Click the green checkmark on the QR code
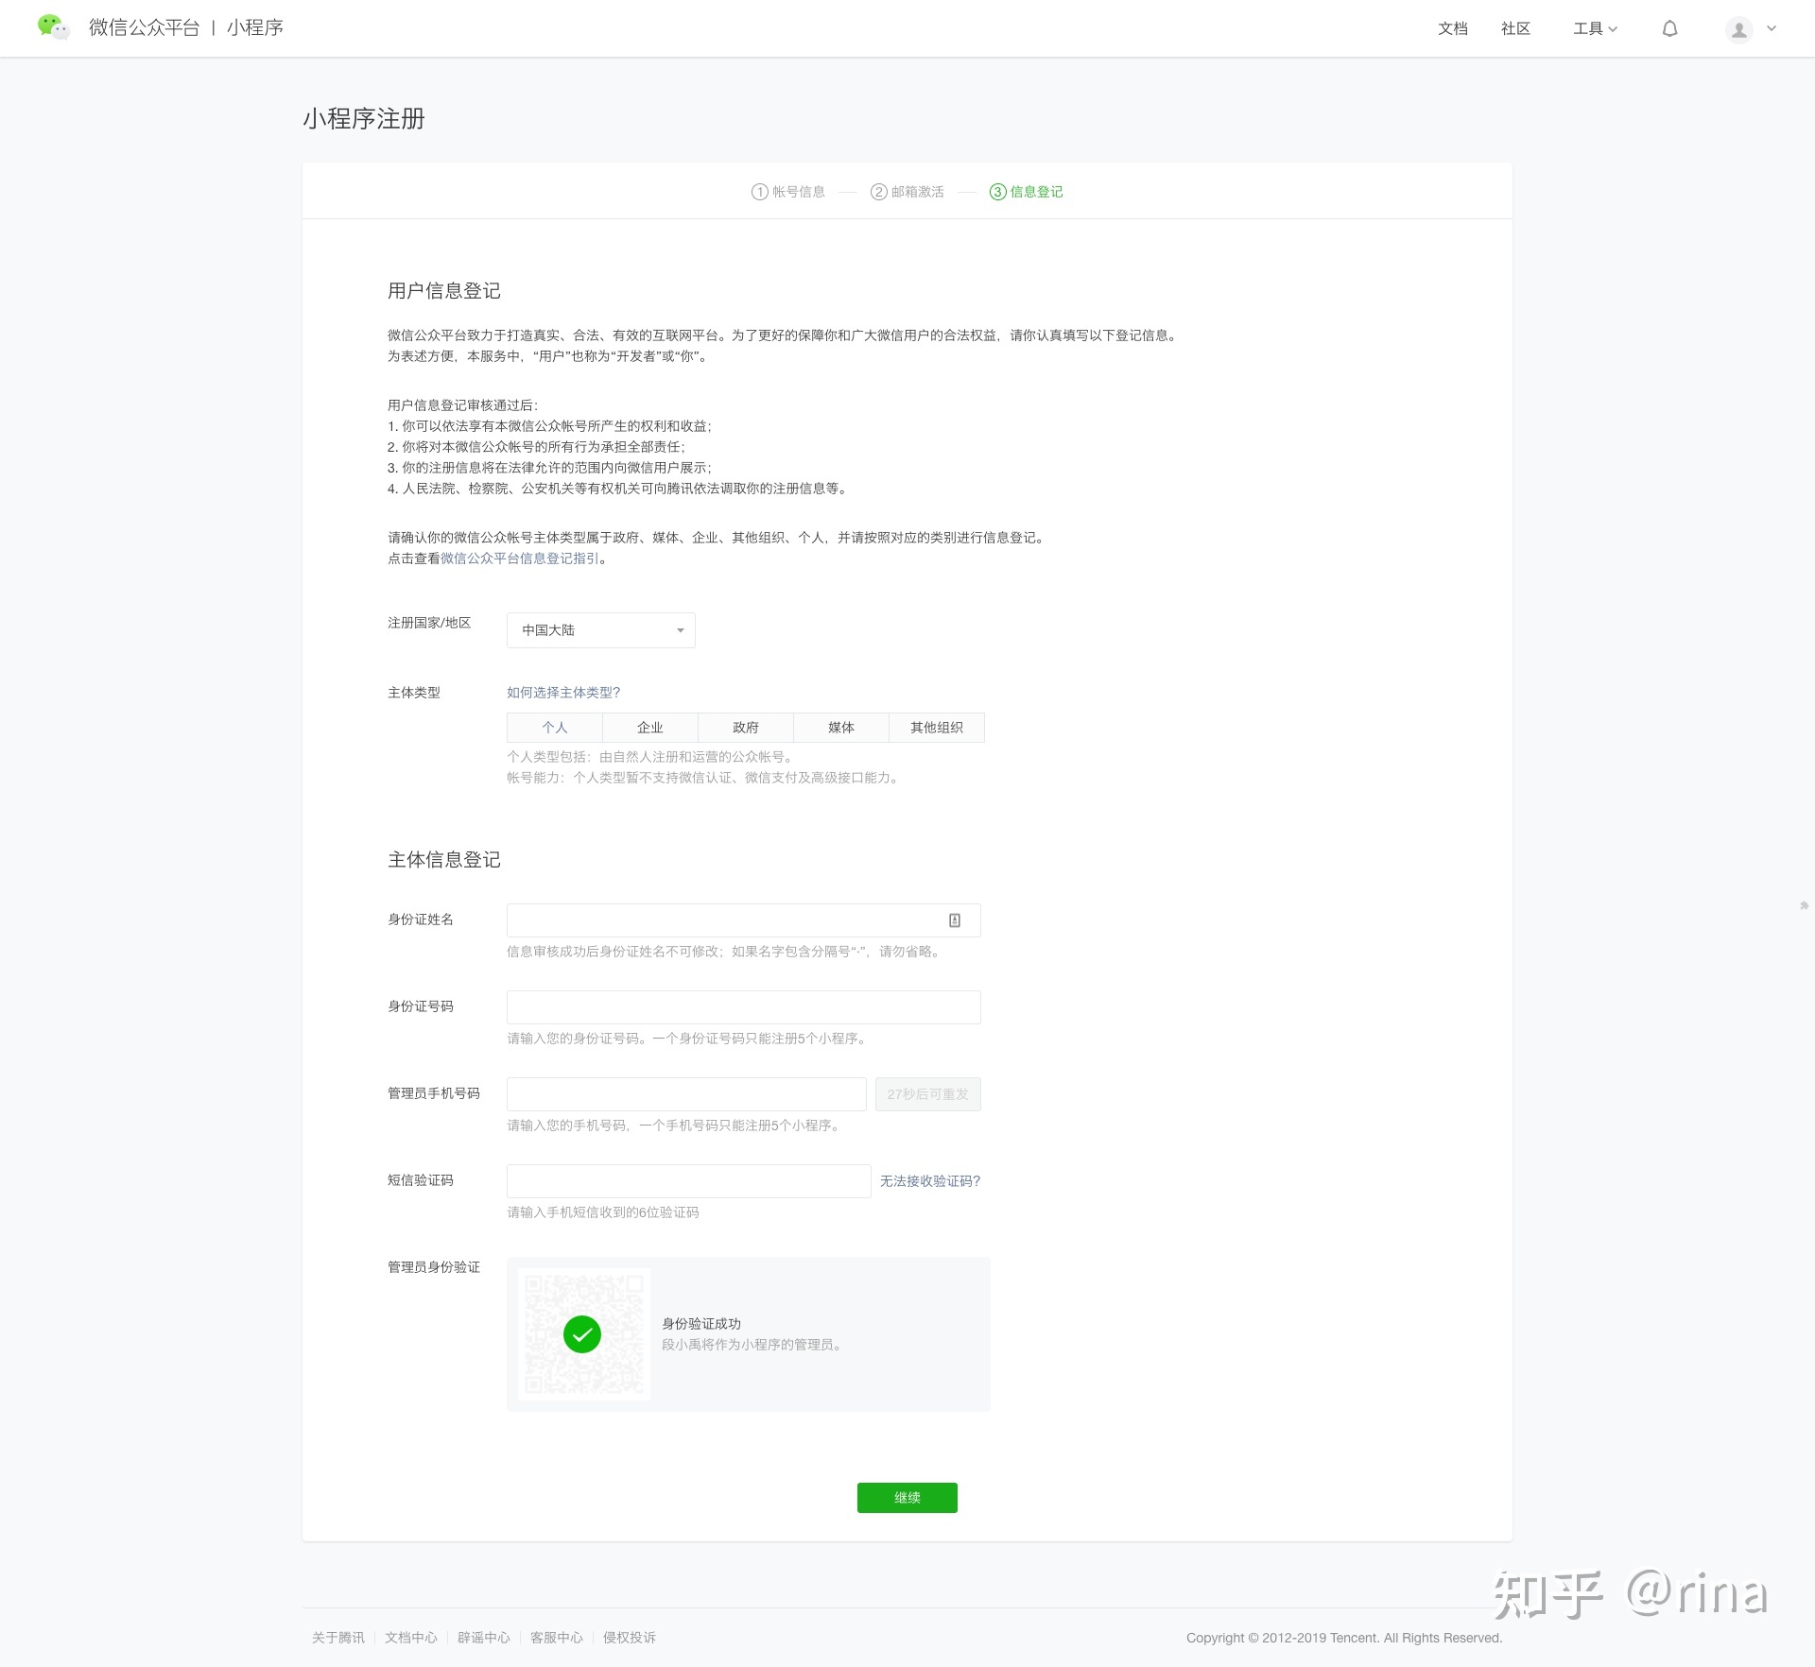1815x1667 pixels. [582, 1334]
